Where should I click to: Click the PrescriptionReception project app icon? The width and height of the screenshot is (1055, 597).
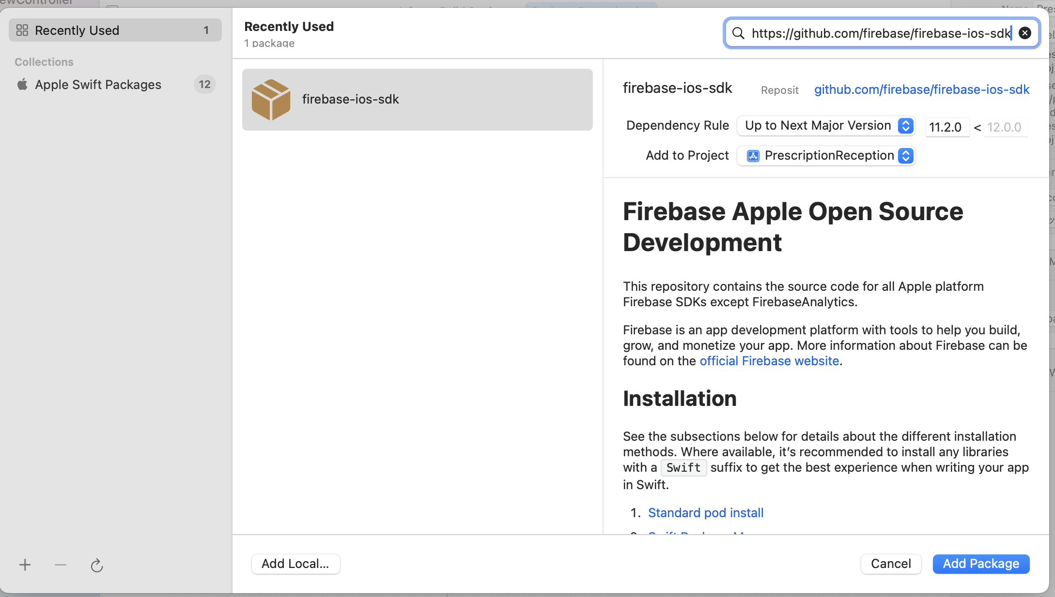(x=753, y=156)
